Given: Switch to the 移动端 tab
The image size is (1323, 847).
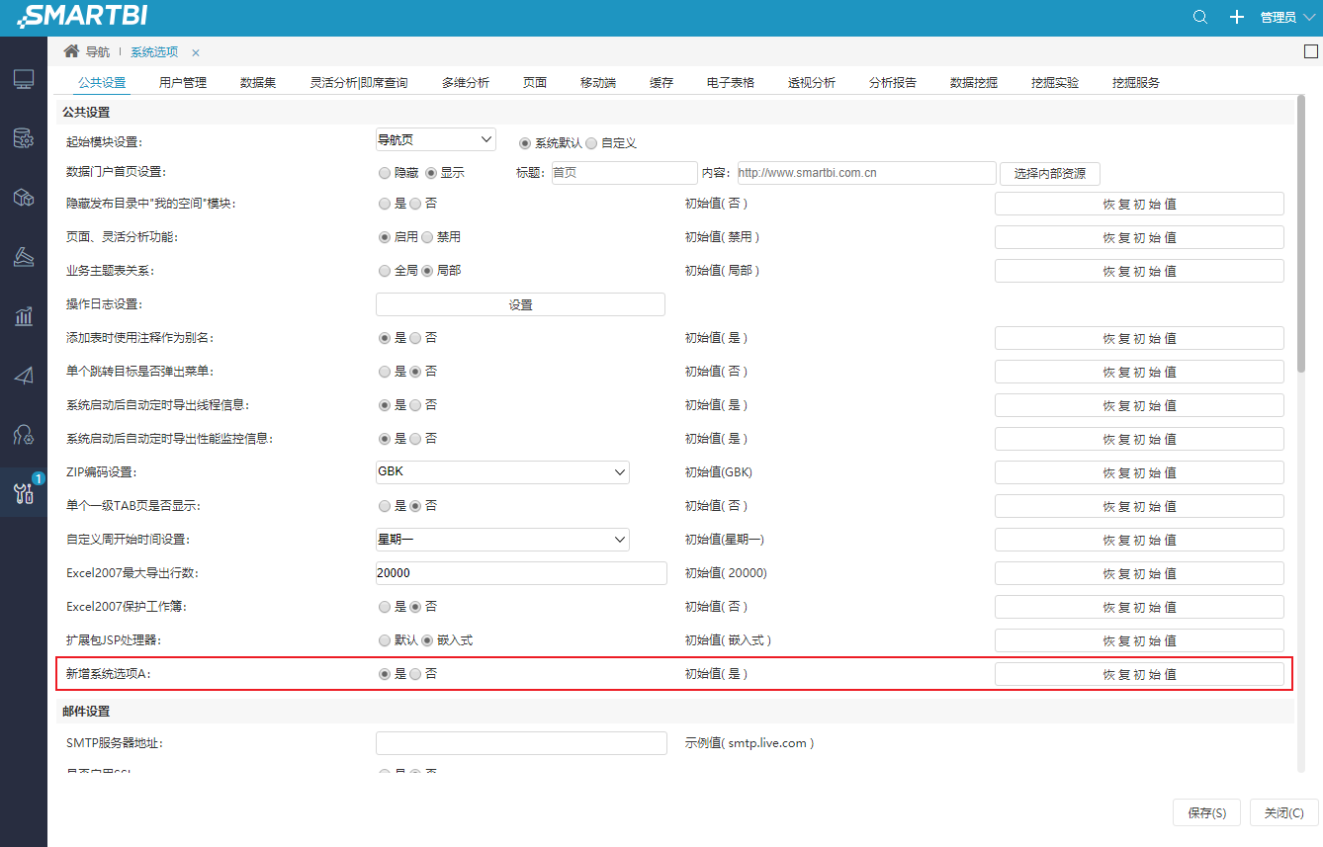Looking at the screenshot, I should click(x=598, y=82).
